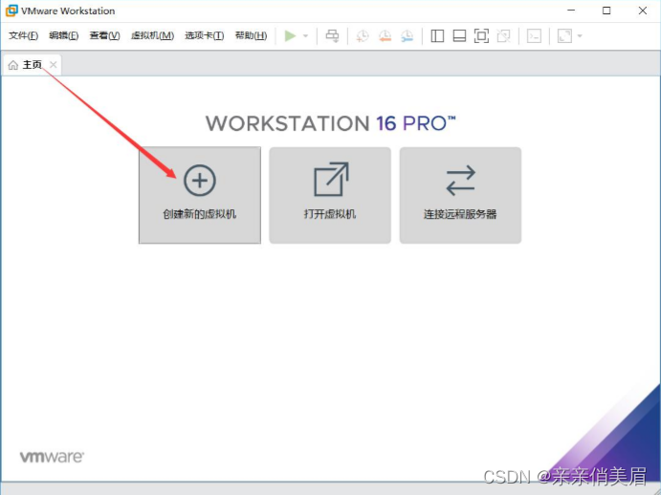Click the Unity mode toolbar icon

(504, 35)
